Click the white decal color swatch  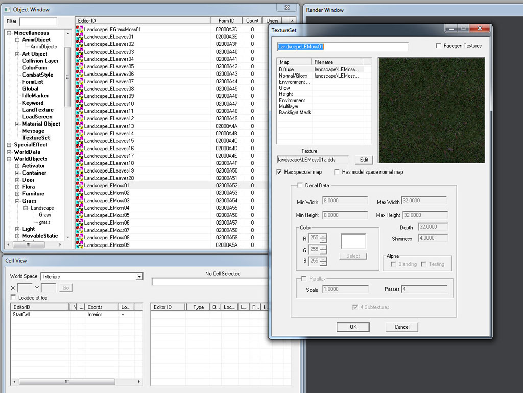353,241
